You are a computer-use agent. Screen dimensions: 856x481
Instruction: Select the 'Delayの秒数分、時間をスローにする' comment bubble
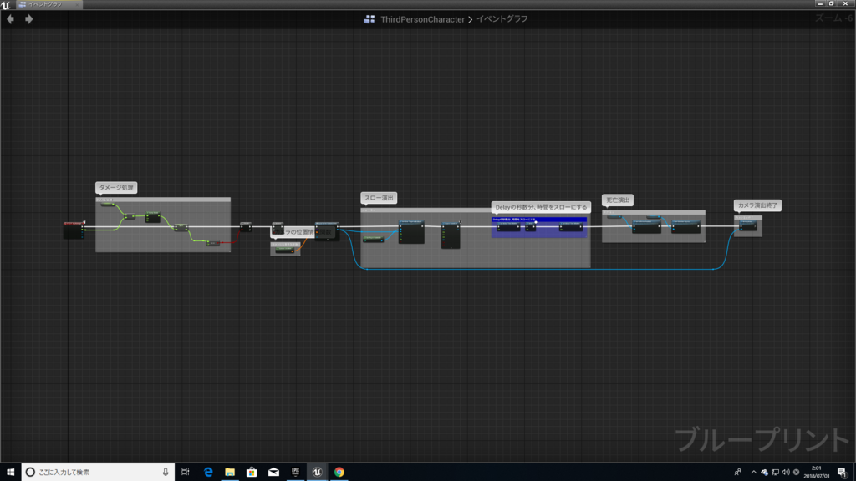click(x=541, y=207)
